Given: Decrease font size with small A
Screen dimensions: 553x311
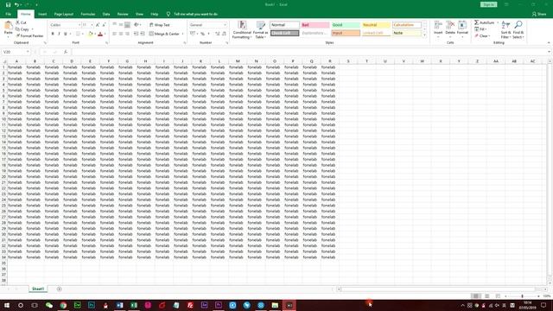Looking at the screenshot, I should tap(104, 25).
